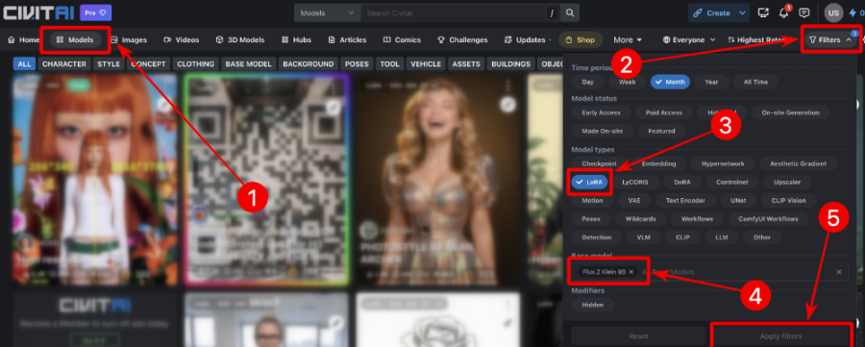
Task: Clear the base model field
Action: [x=839, y=272]
